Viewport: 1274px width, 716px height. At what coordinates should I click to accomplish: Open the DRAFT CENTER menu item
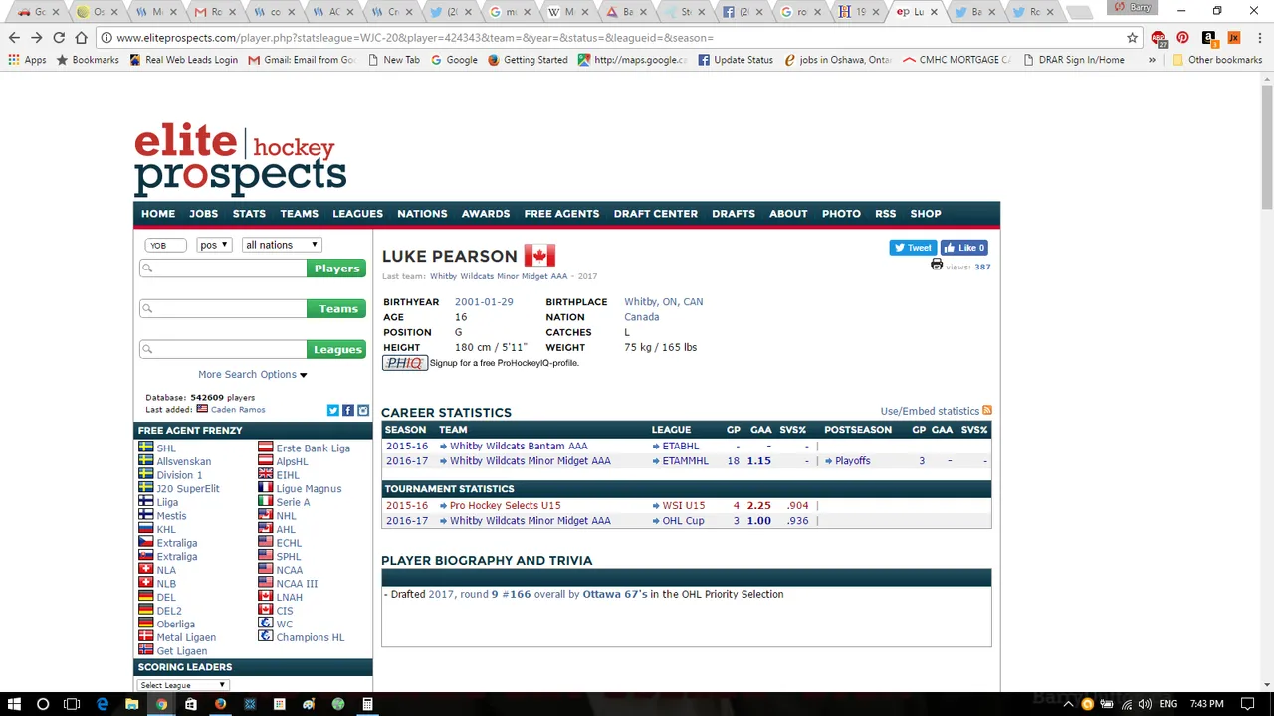click(655, 214)
